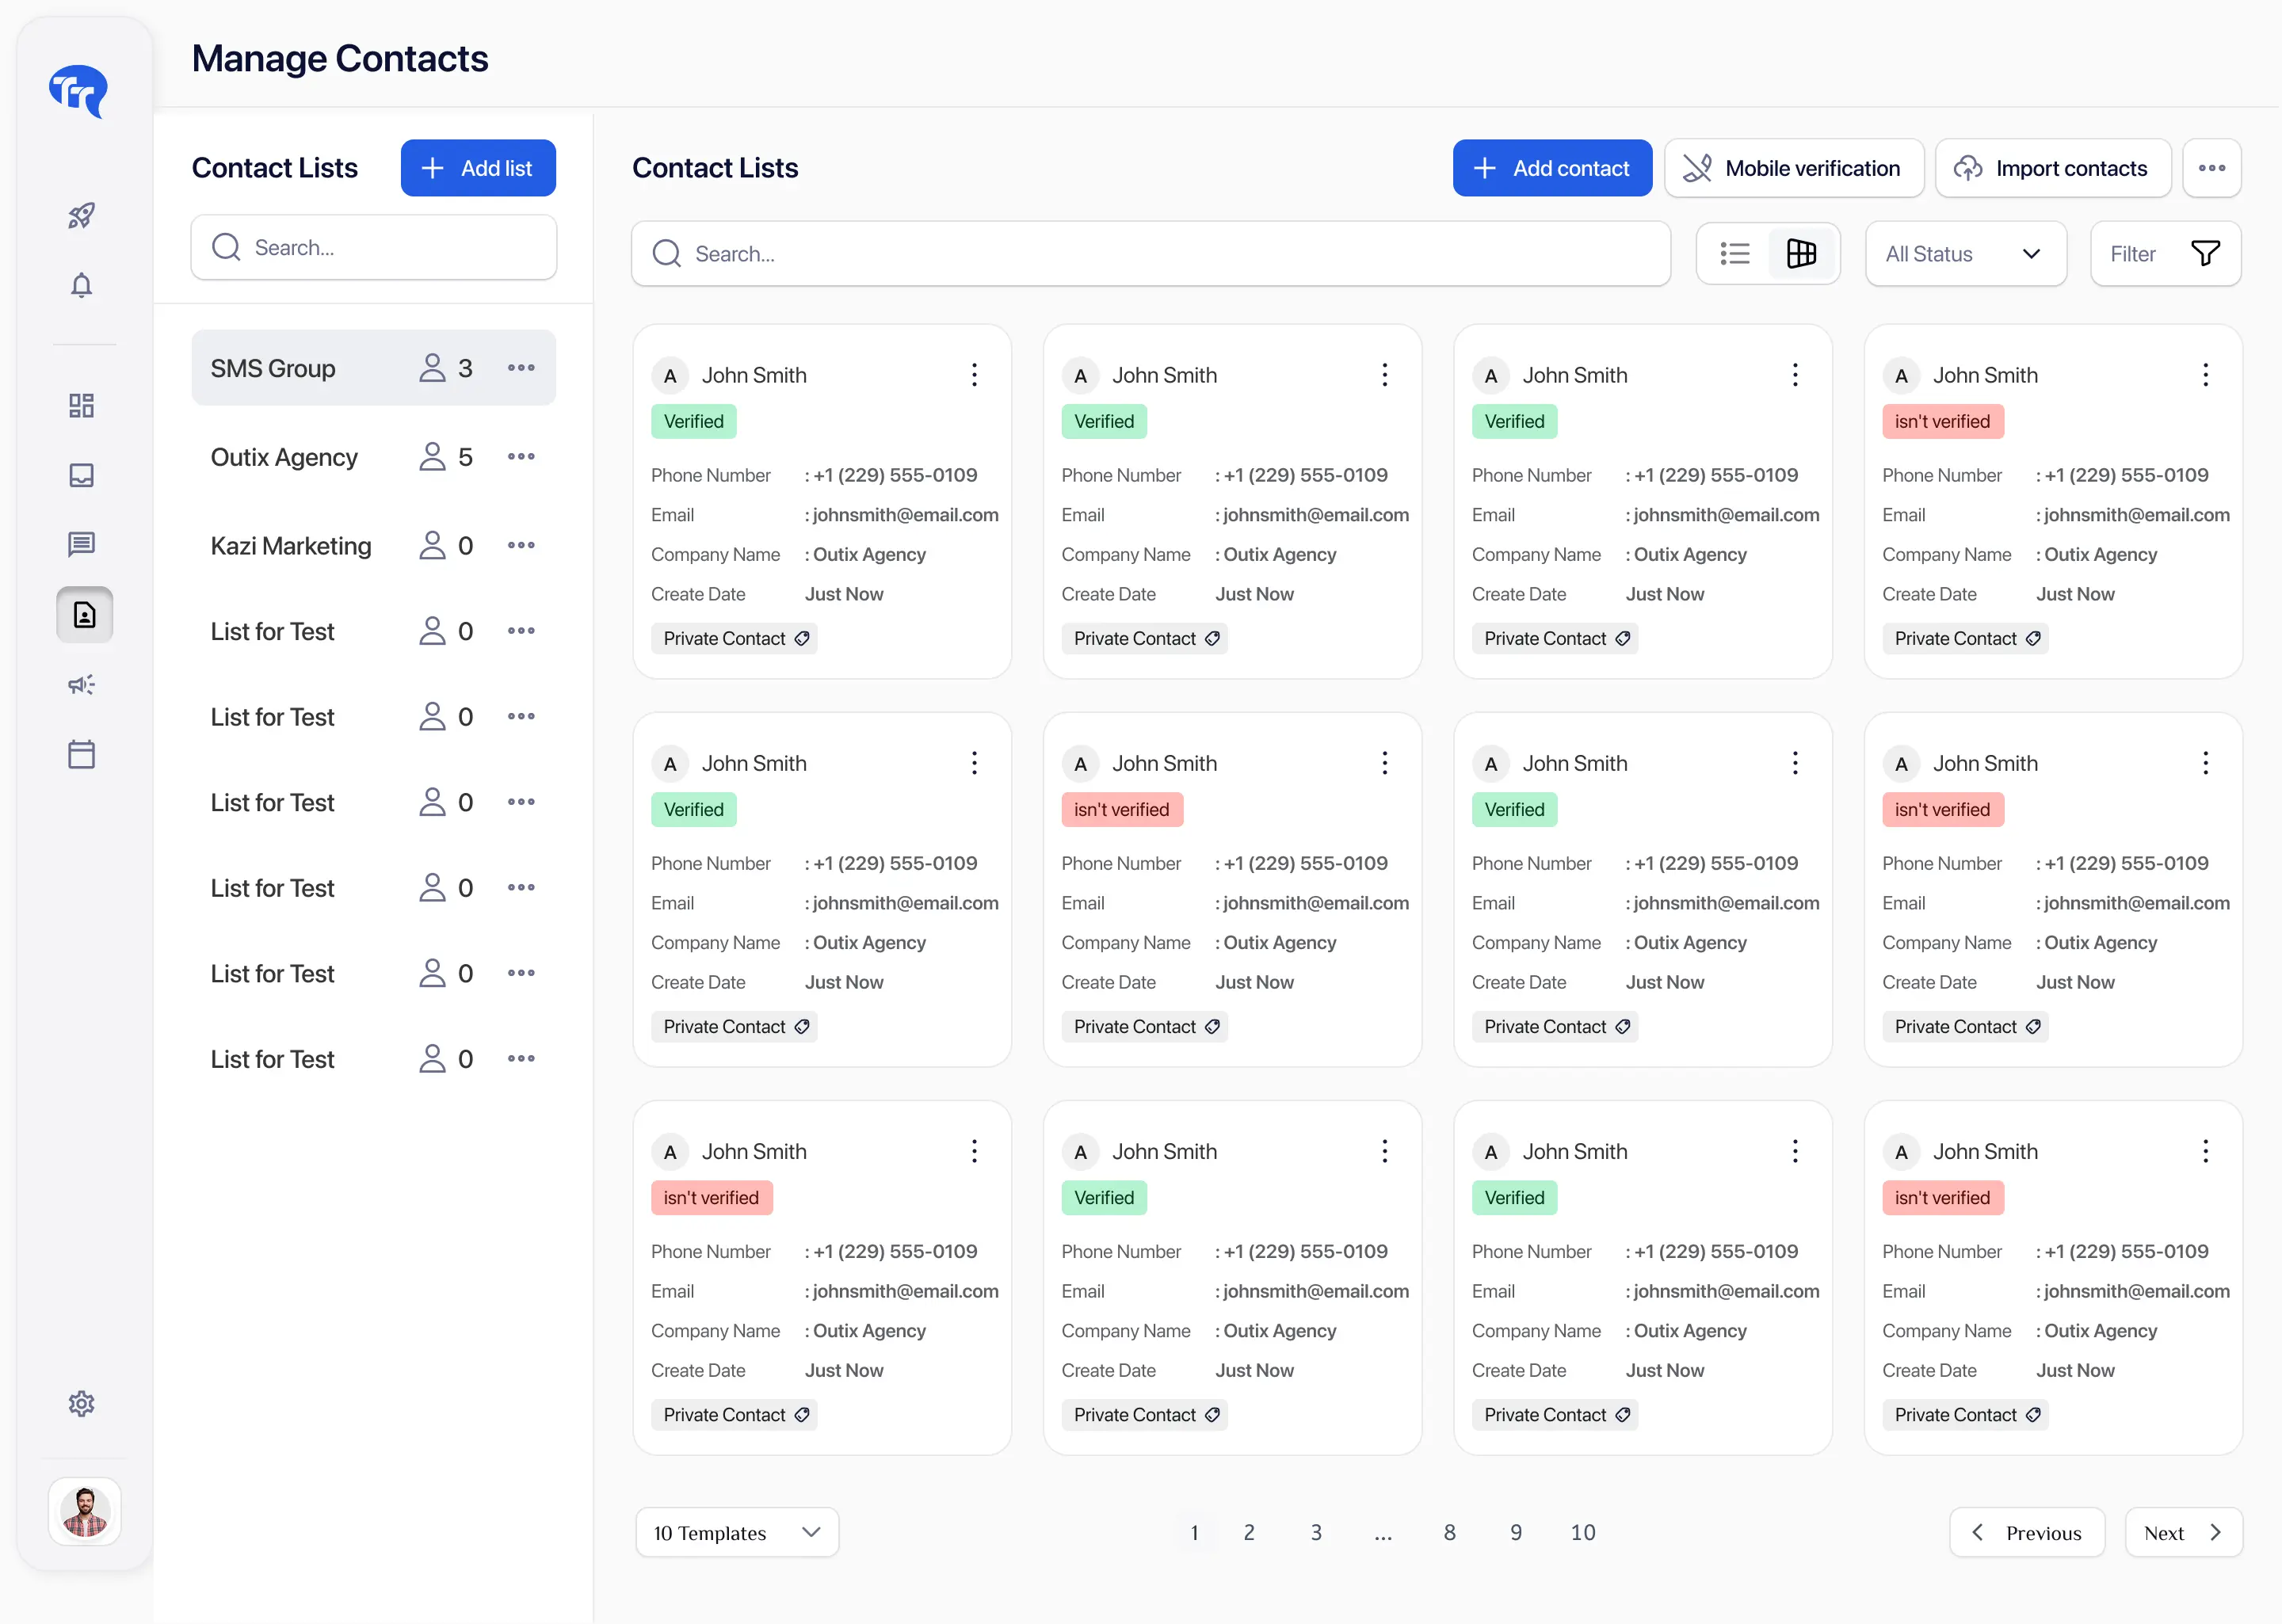Open the inbox tray icon in sidebar
Screen dimensions: 2282x1624
pos(82,475)
